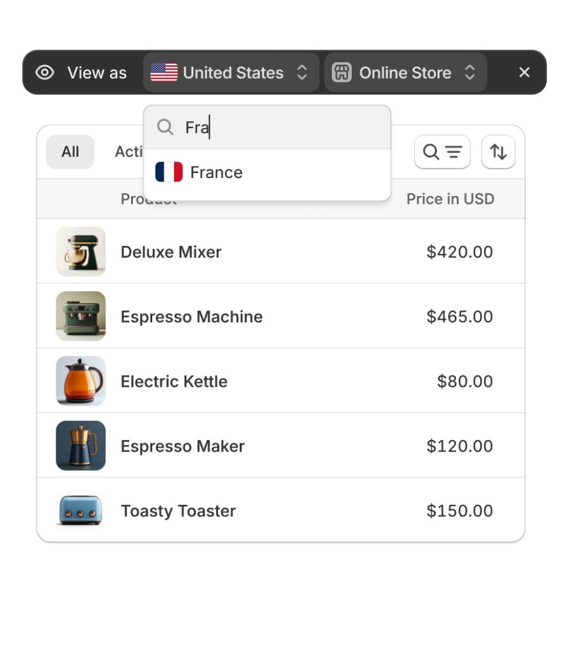The height and width of the screenshot is (656, 568).
Task: Click the Toasty Toaster thumbnail
Action: 81,511
